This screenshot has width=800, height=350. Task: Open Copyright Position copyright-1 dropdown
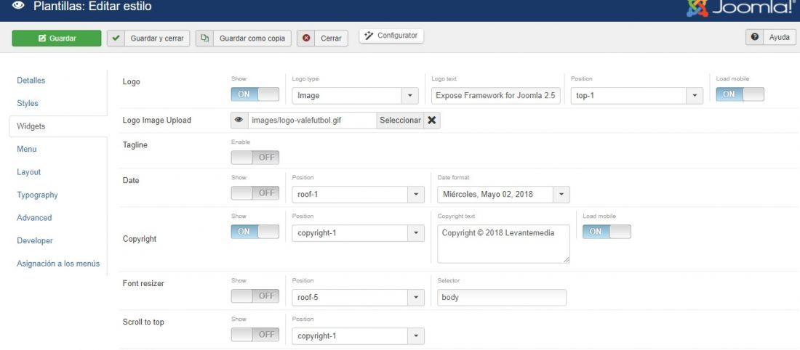358,233
